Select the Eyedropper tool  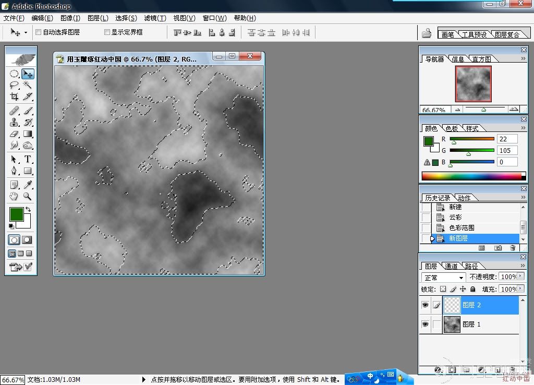pos(28,185)
